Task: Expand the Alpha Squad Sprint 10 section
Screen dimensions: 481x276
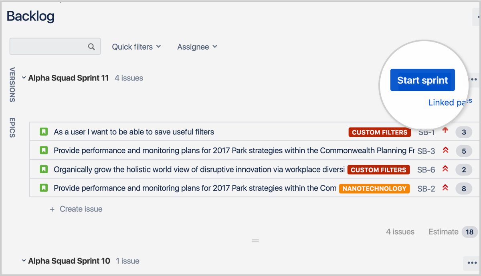Action: point(24,261)
